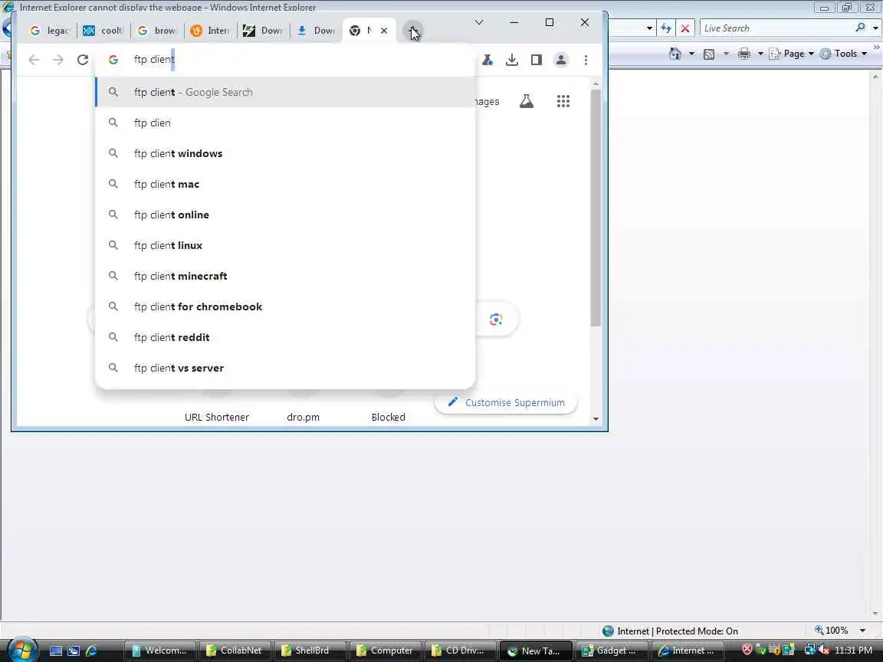This screenshot has height=662, width=883.
Task: Expand the RSS feeds dropdown arrow
Action: click(x=726, y=54)
